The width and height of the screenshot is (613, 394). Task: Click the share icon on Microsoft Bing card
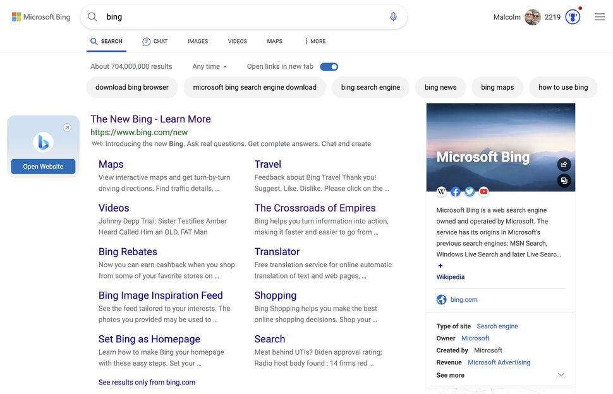[x=564, y=164]
